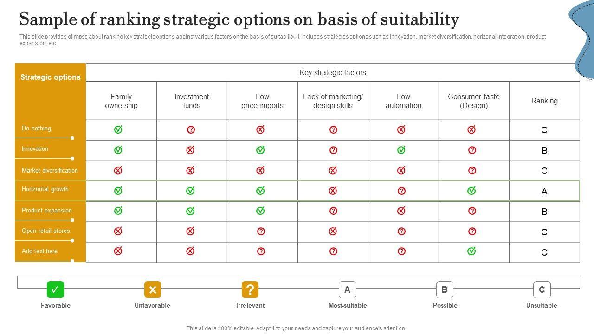
Task: Click the Key strategic factors header
Action: click(332, 72)
